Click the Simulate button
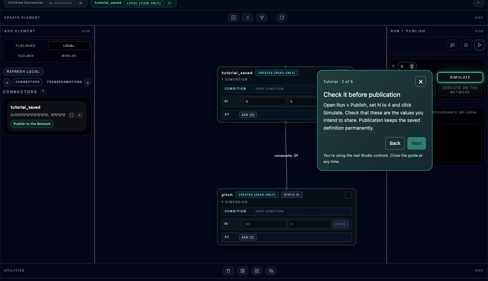The width and height of the screenshot is (488, 281). point(460,78)
